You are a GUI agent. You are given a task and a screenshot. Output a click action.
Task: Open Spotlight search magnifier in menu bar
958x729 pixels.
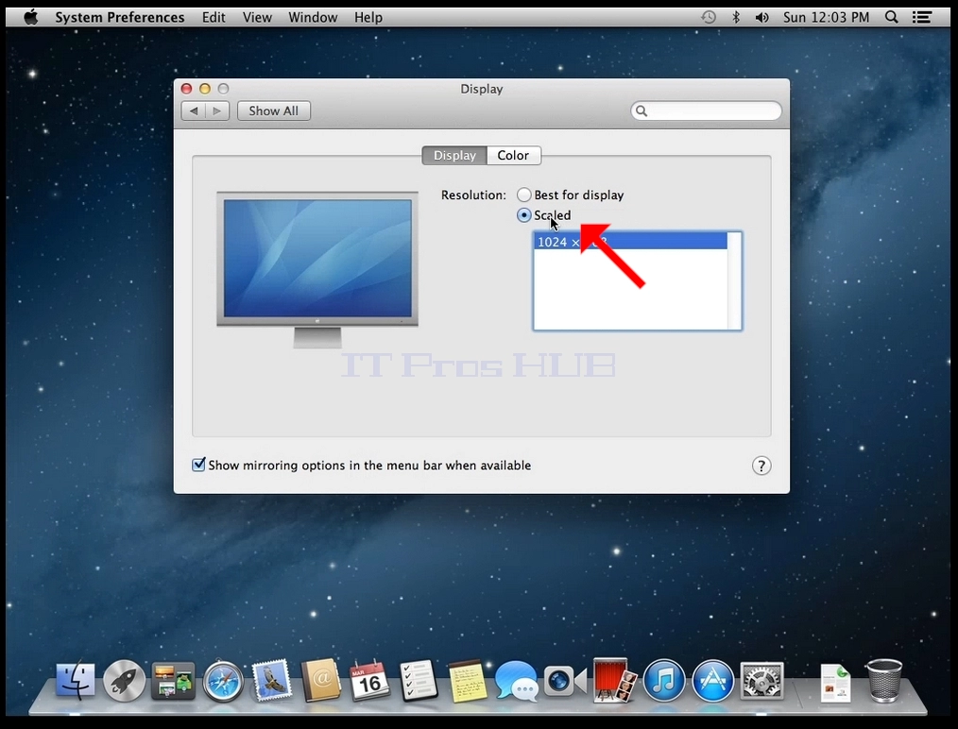892,17
